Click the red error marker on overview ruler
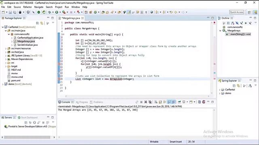 (x=214, y=23)
